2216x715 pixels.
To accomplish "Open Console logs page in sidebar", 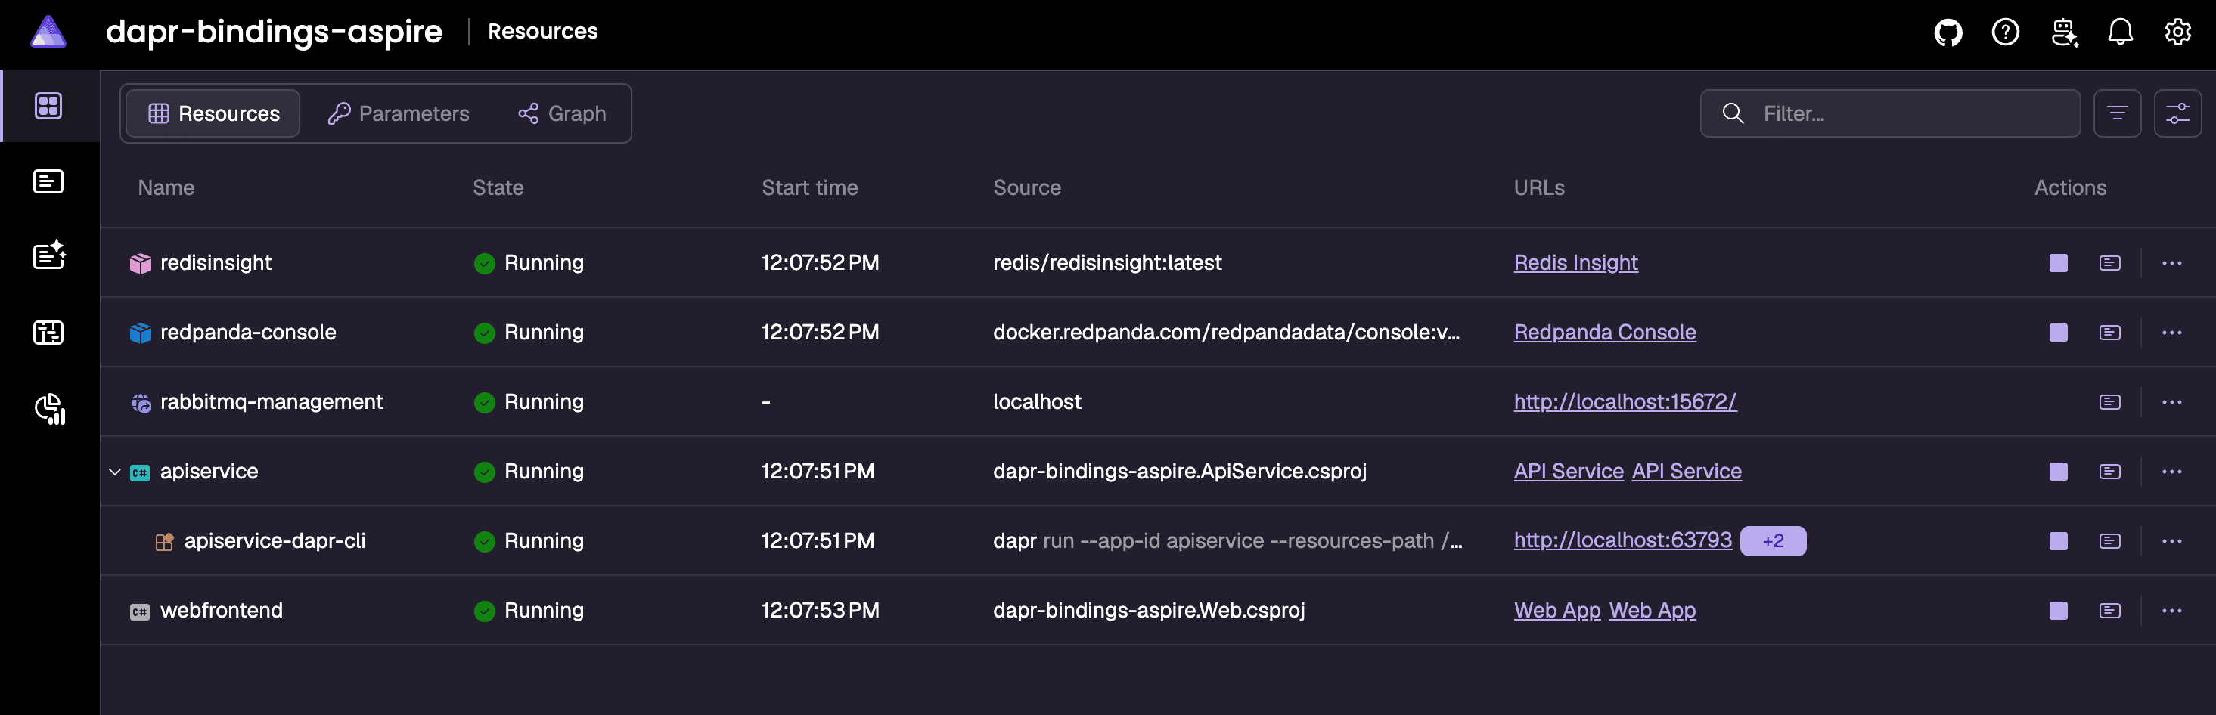I will click(x=48, y=181).
